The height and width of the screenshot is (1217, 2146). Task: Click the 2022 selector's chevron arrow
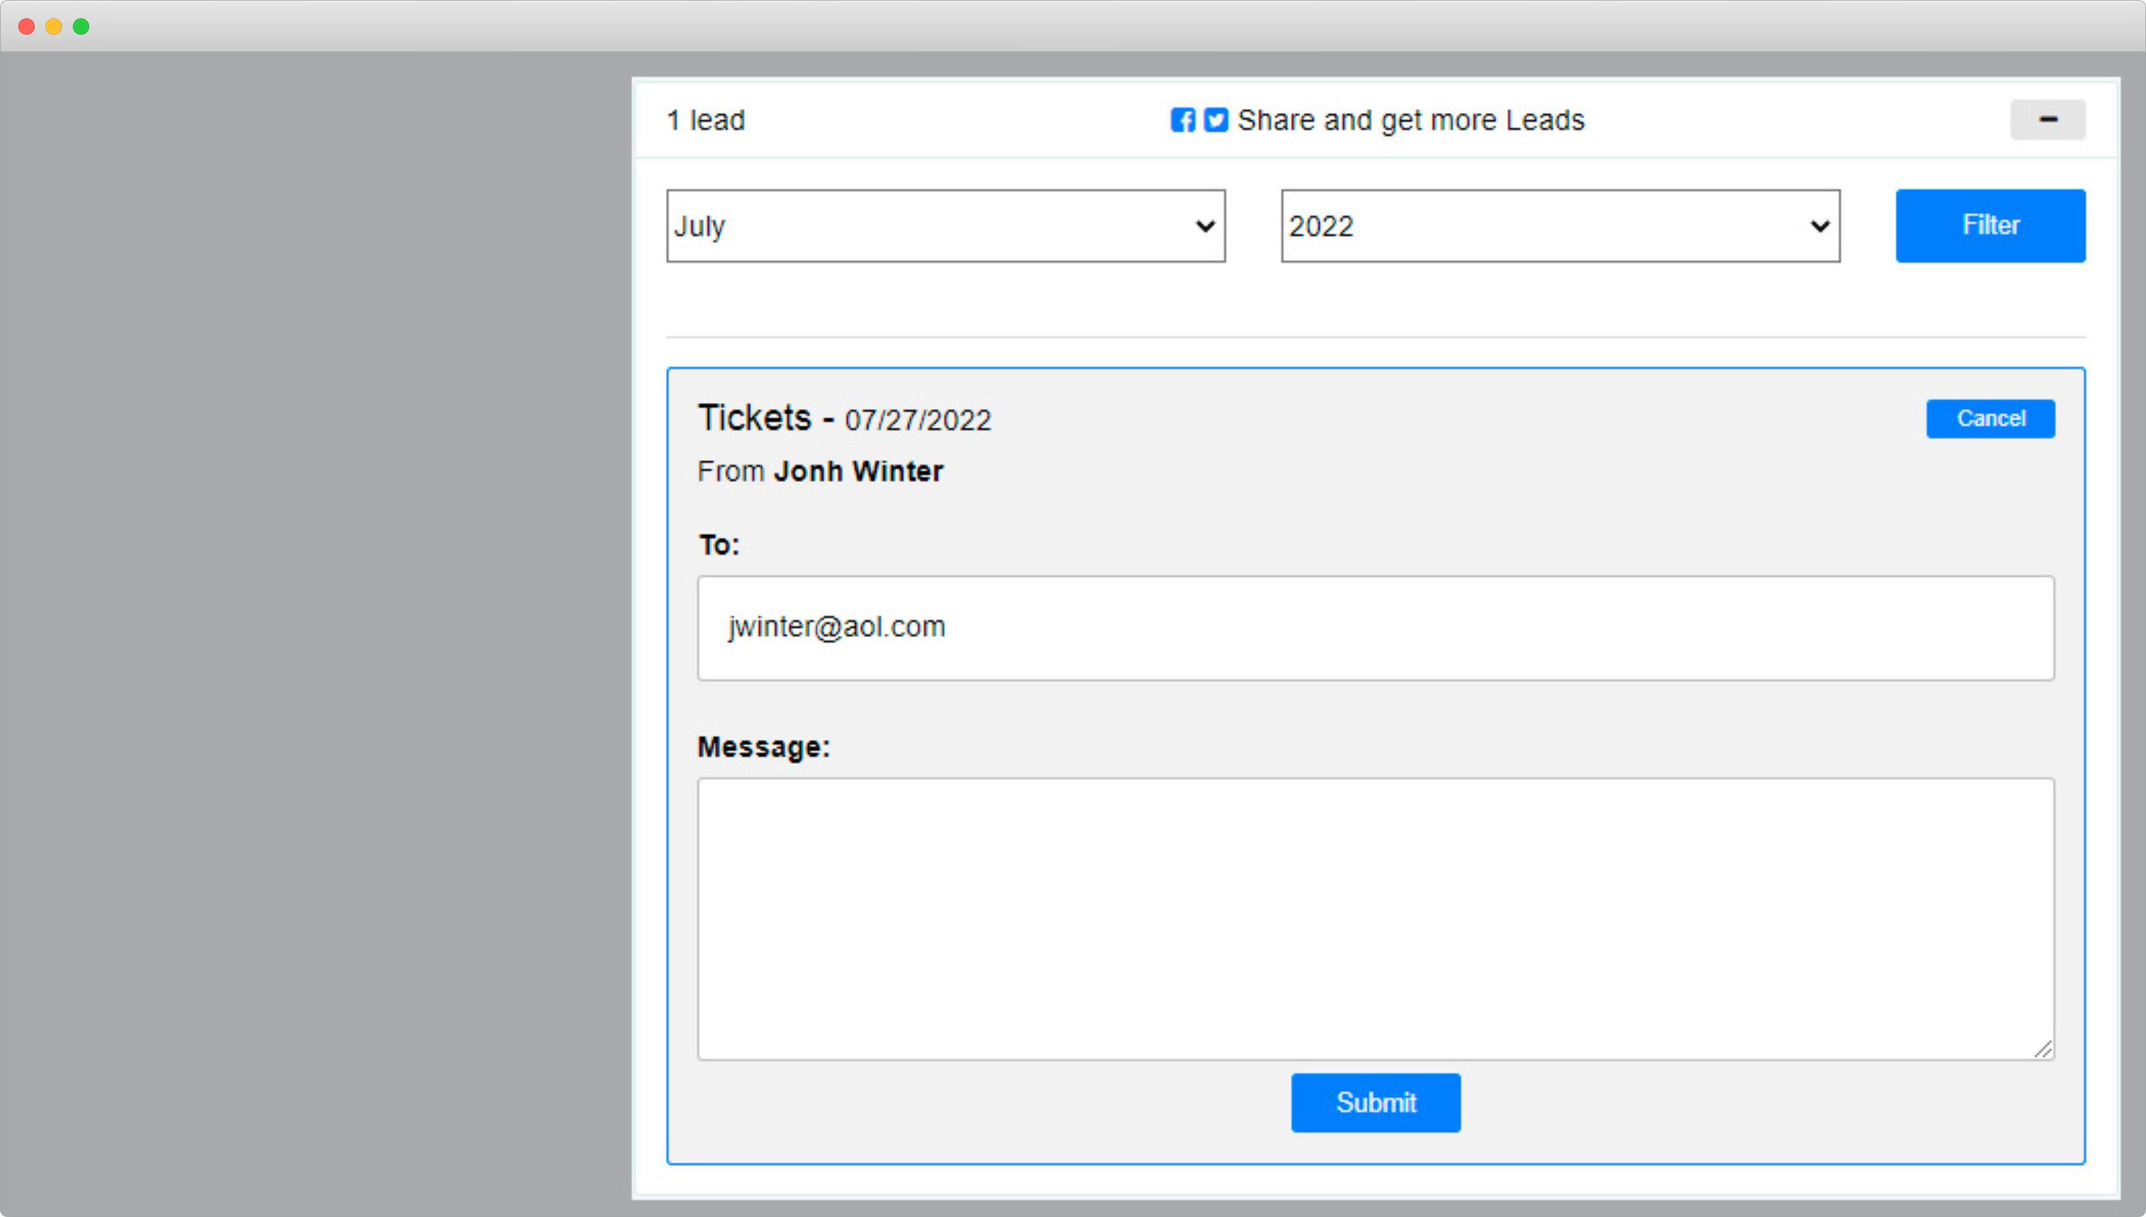click(1820, 225)
